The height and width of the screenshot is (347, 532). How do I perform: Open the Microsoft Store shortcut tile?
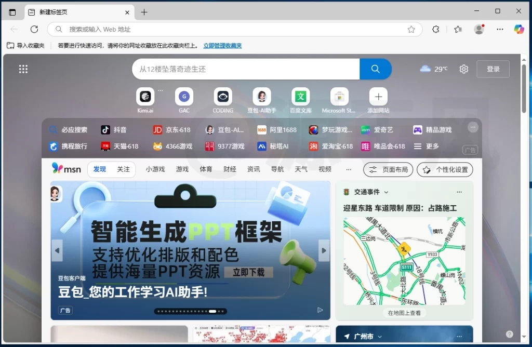(339, 97)
